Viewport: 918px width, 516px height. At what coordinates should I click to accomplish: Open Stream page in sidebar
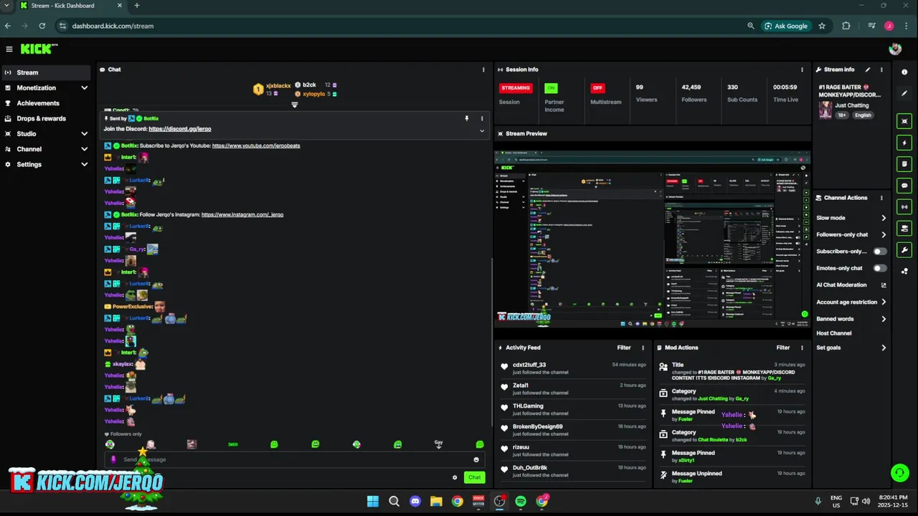click(x=47, y=72)
